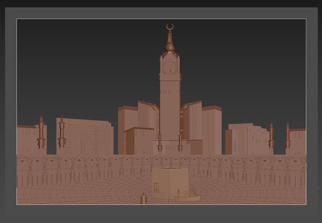Select the far-left minaret
This screenshot has height=223, width=322.
(x=41, y=132)
